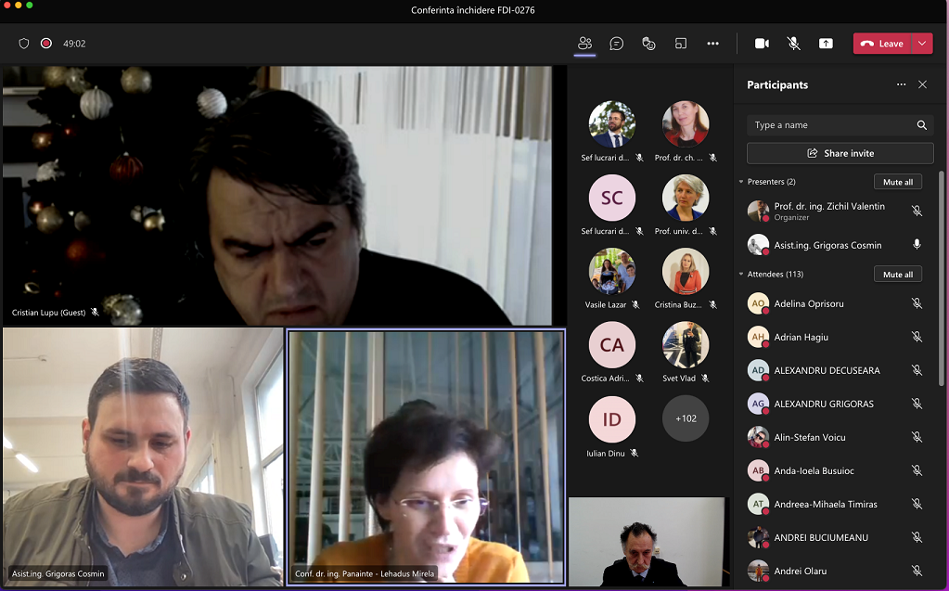Screen dimensions: 949x591
Task: Open the dropdown arrow next to Leave
Action: click(922, 44)
